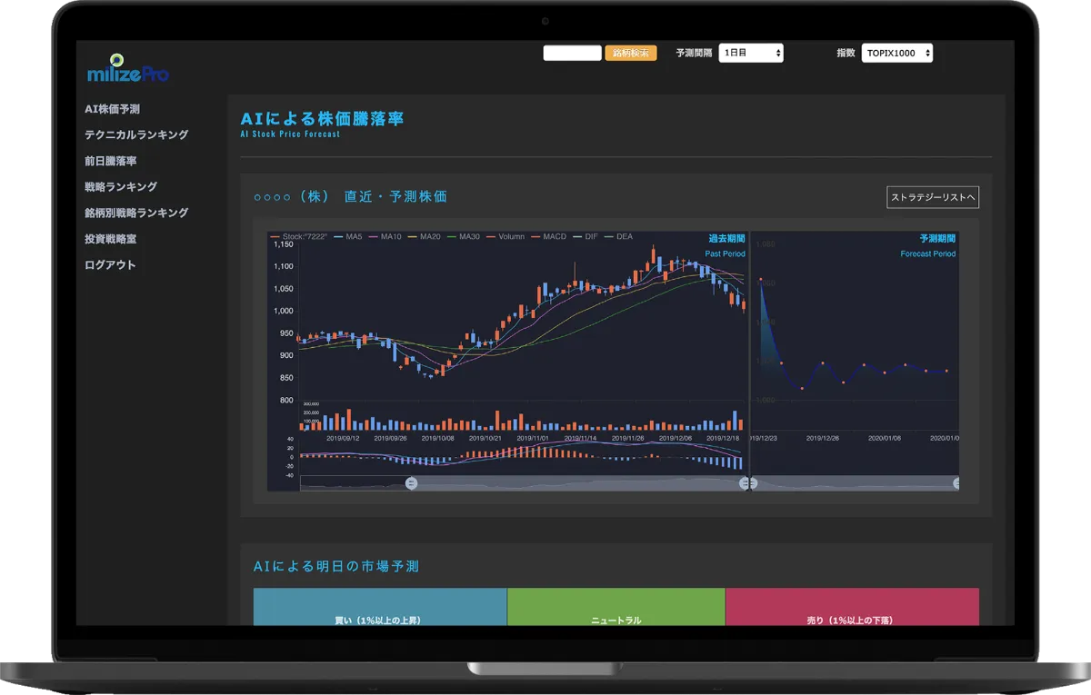Viewport: 1091px width, 695px height.
Task: Toggle the Volumn legend marker
Action: [x=505, y=237]
